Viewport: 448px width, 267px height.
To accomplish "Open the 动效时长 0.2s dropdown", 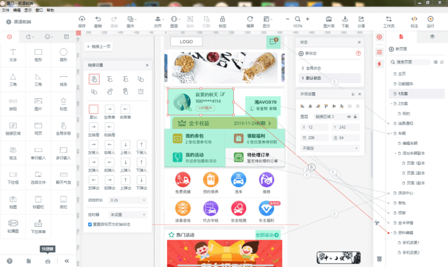I will pyautogui.click(x=128, y=200).
